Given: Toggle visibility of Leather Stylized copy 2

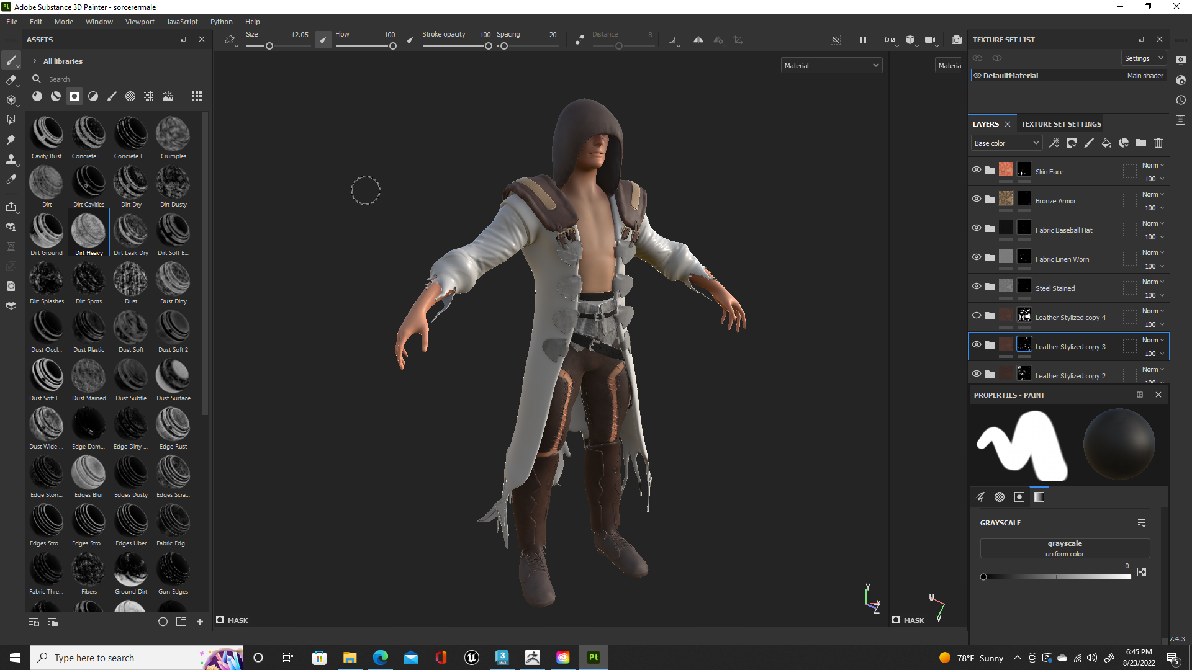Looking at the screenshot, I should tap(977, 373).
